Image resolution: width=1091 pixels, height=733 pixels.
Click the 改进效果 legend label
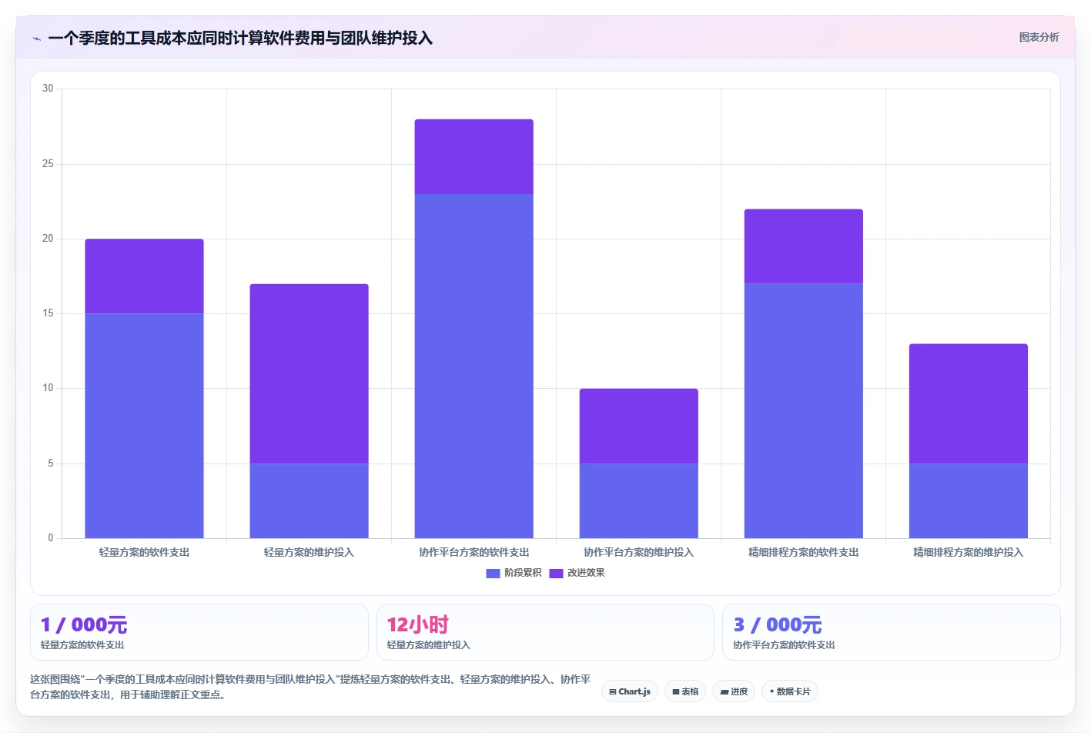click(x=586, y=573)
